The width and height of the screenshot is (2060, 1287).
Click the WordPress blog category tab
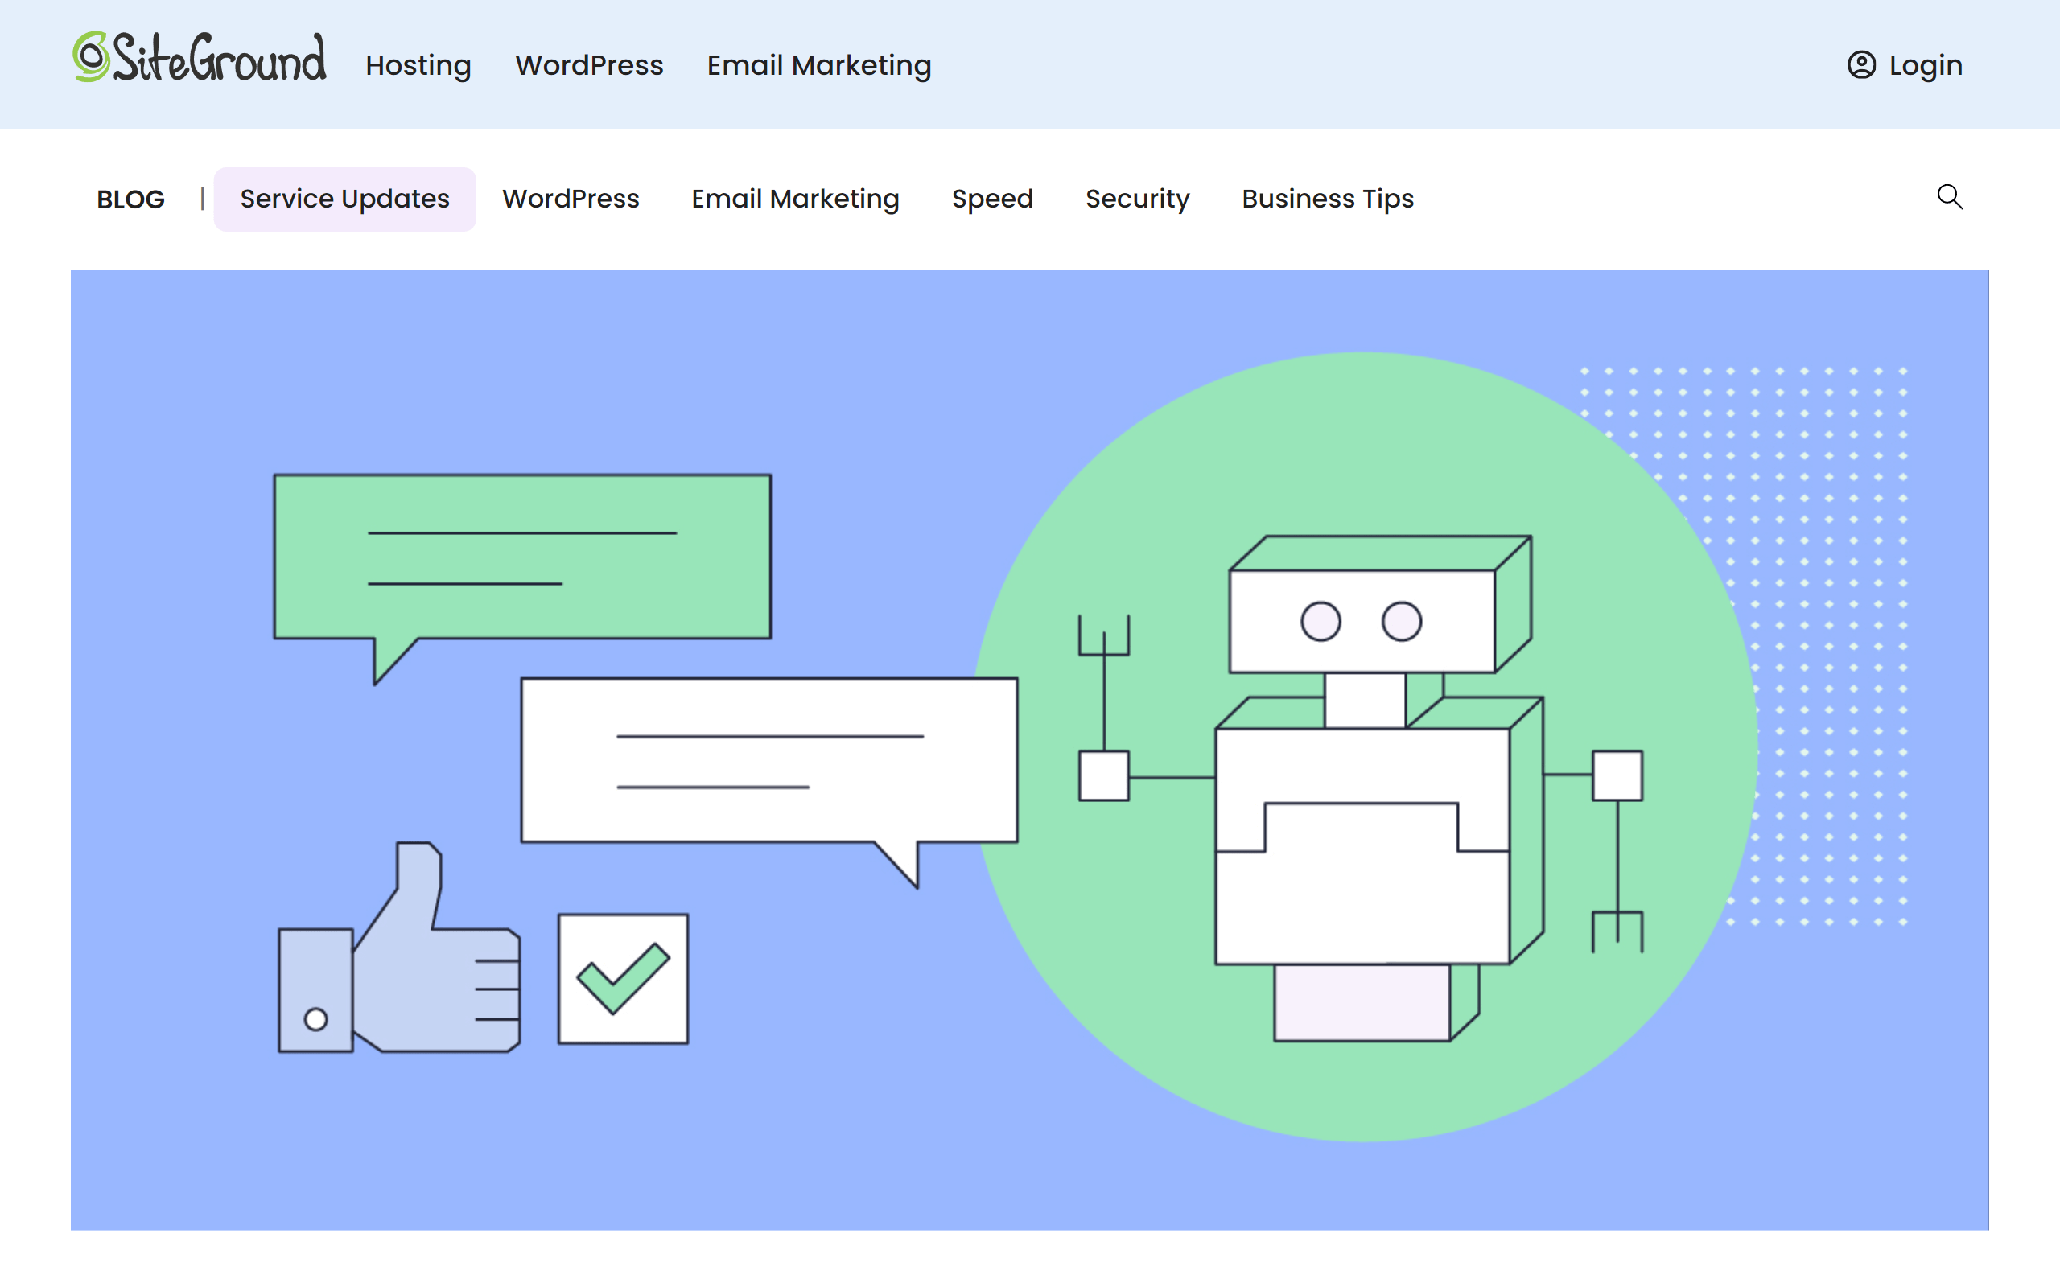click(x=571, y=197)
